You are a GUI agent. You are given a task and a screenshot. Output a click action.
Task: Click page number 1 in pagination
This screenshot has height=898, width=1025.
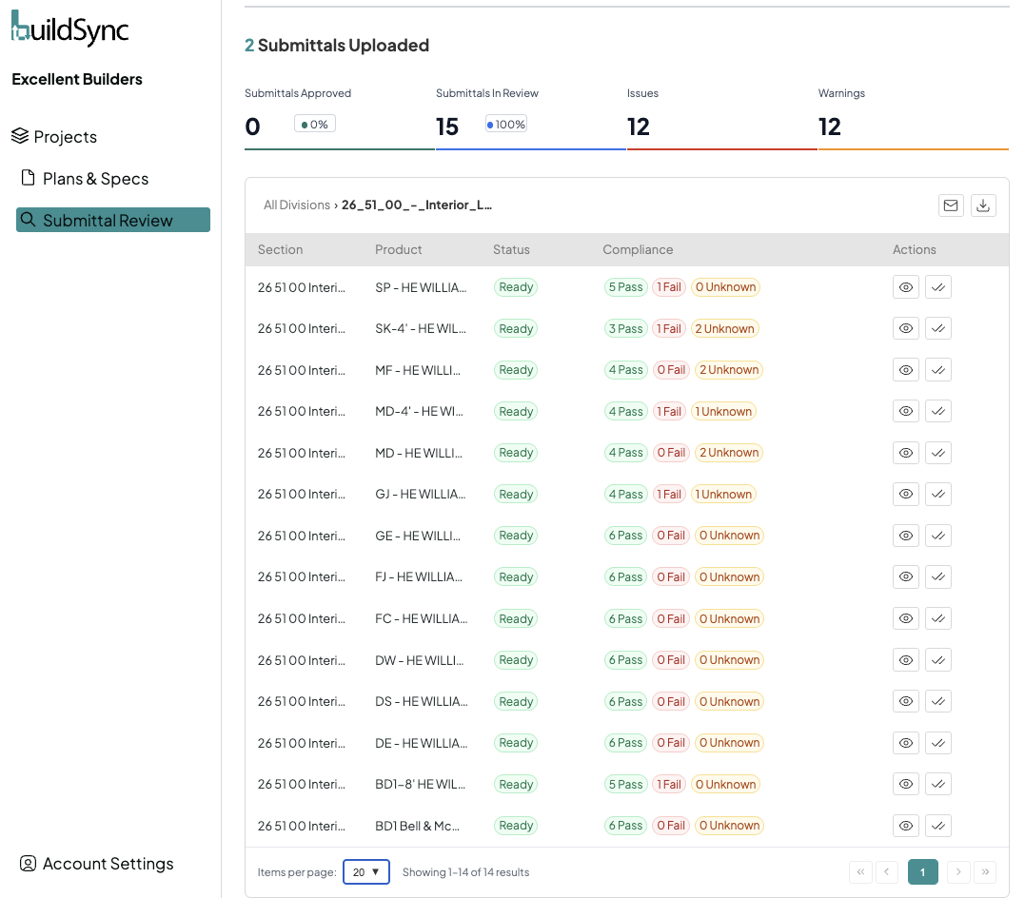click(922, 871)
